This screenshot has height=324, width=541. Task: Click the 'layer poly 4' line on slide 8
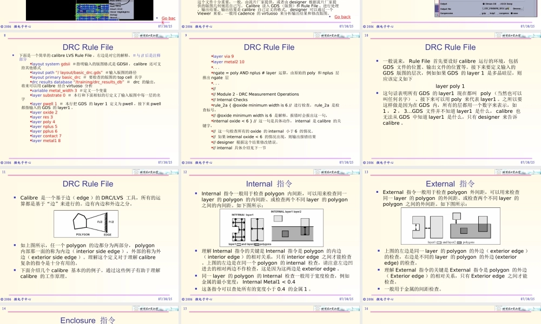pyautogui.click(x=43, y=122)
